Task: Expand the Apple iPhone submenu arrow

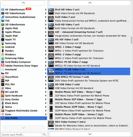Action: click(x=46, y=32)
